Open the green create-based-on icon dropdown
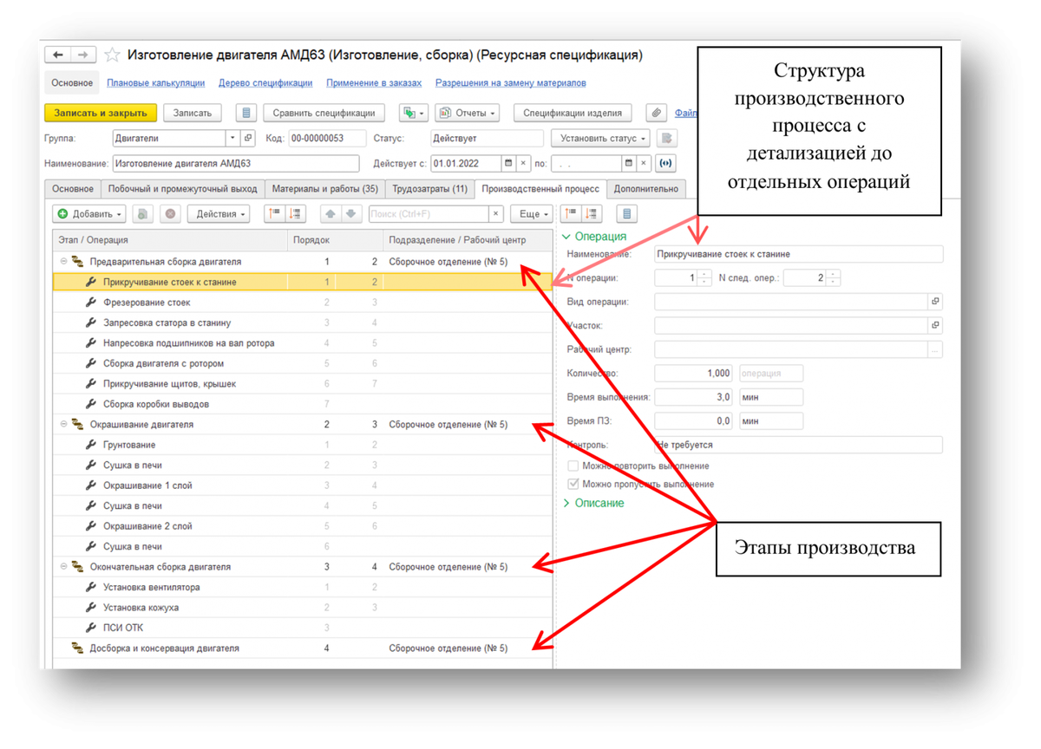This screenshot has height=749, width=1041. pos(413,113)
